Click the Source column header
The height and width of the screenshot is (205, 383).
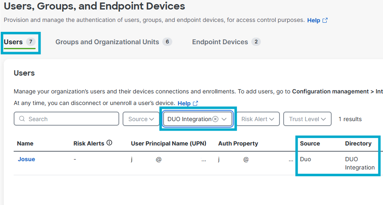click(x=310, y=143)
